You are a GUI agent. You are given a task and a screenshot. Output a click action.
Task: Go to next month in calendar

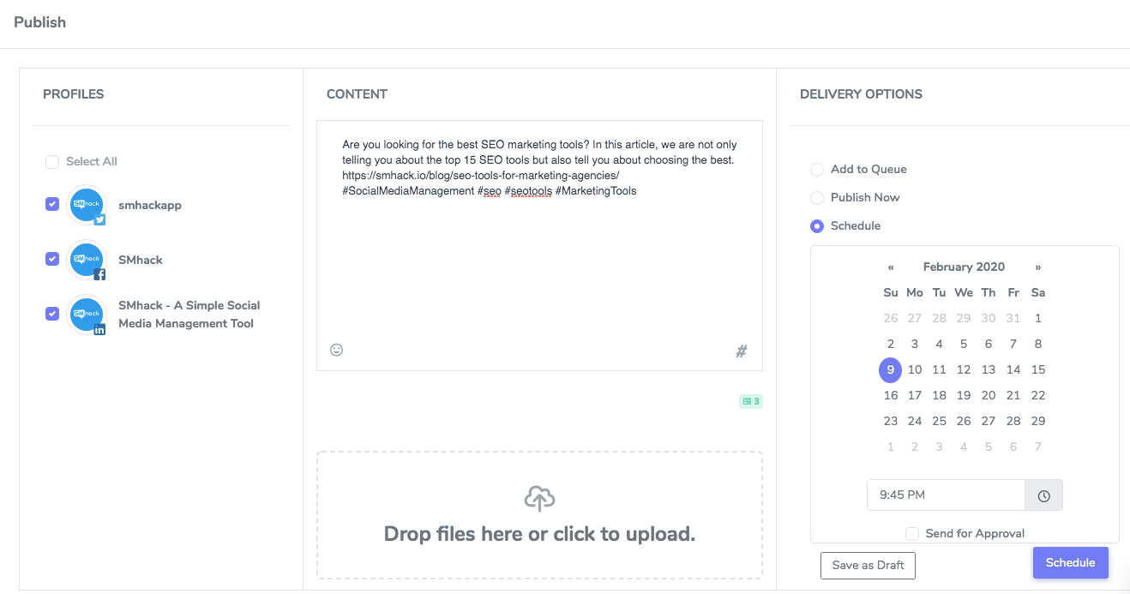pyautogui.click(x=1038, y=267)
